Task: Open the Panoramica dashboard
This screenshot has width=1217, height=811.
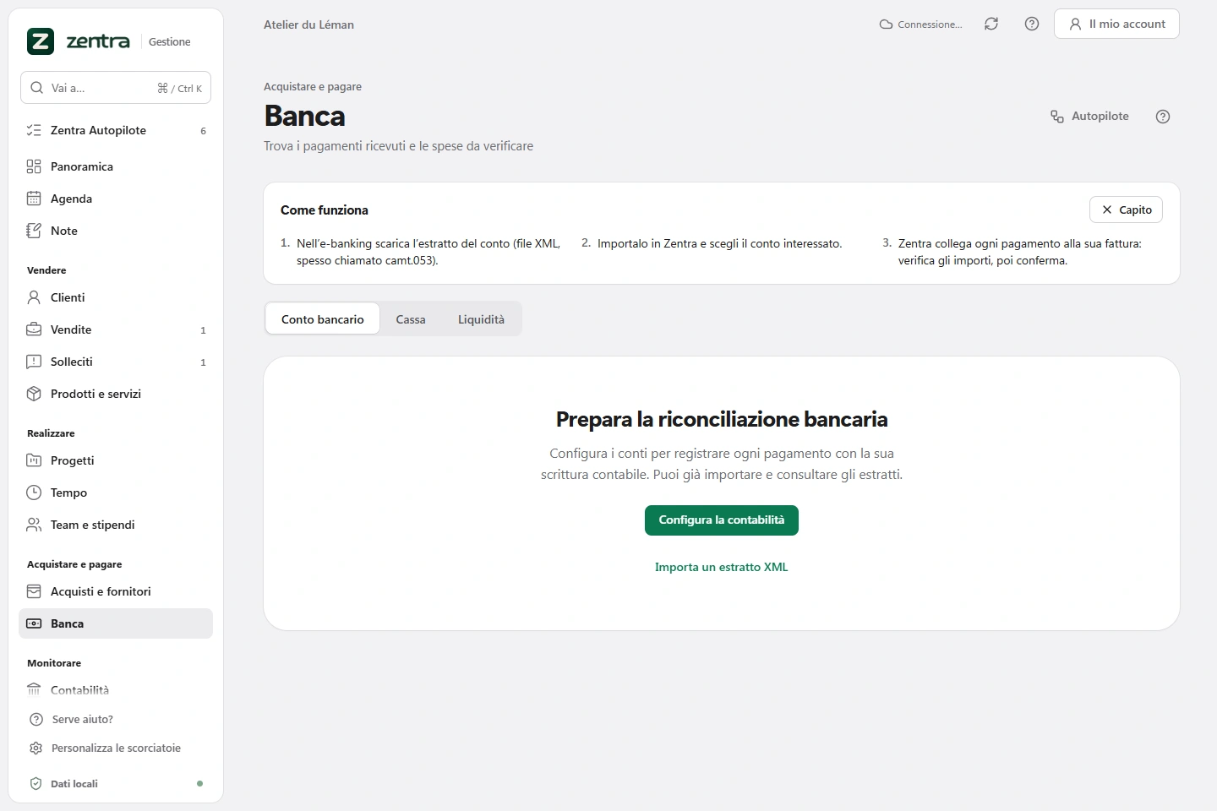Action: (x=116, y=166)
